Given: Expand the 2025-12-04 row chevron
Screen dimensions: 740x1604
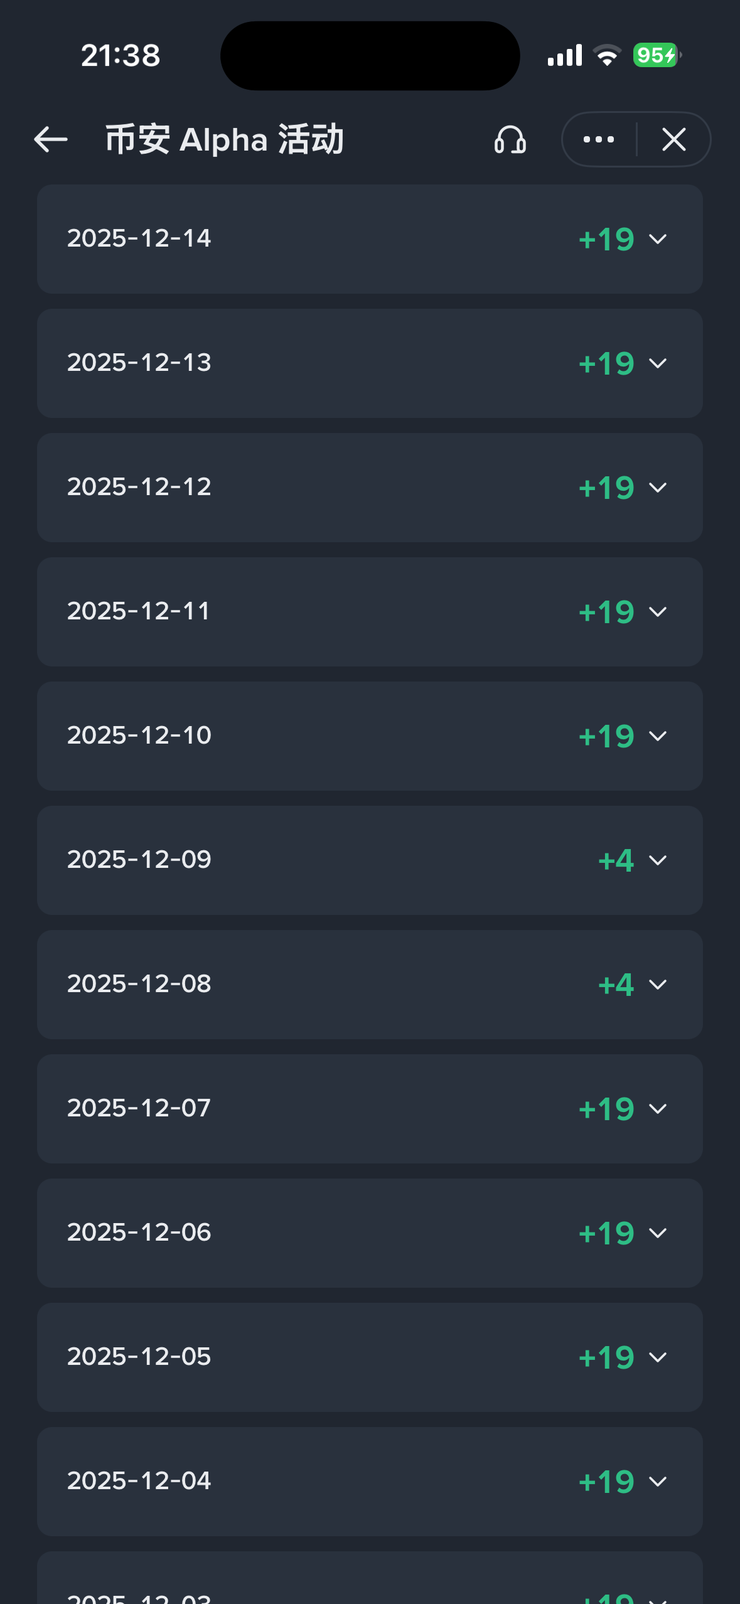Looking at the screenshot, I should click(x=658, y=1482).
